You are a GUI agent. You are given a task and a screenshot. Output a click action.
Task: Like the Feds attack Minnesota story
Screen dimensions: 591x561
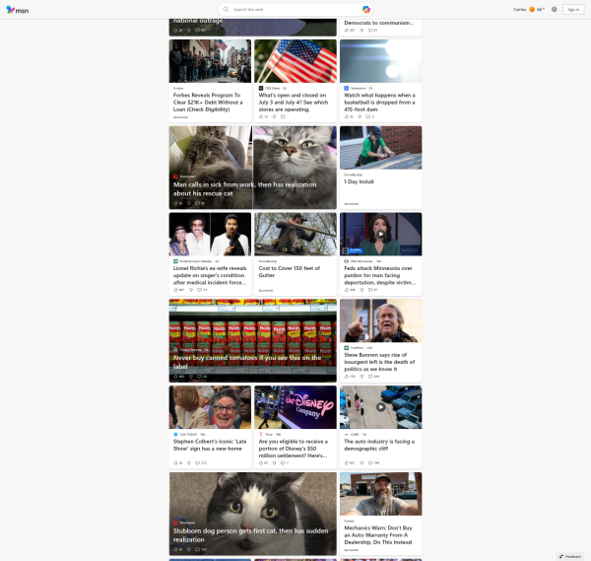[350, 290]
